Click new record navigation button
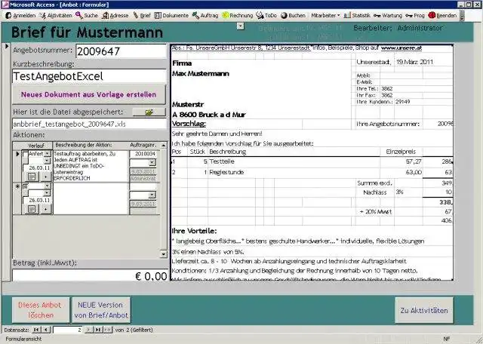Image resolution: width=483 pixels, height=344 pixels. (107, 330)
